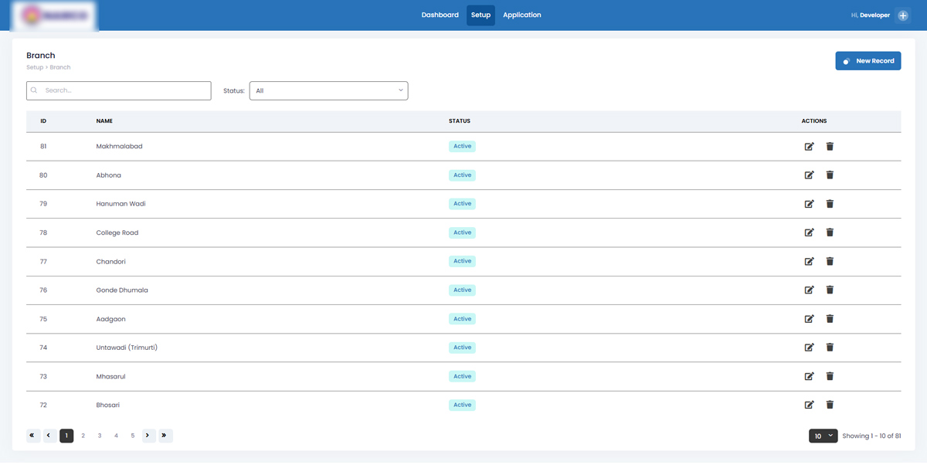Edit the Chandori branch record
This screenshot has width=927, height=475.
click(809, 261)
